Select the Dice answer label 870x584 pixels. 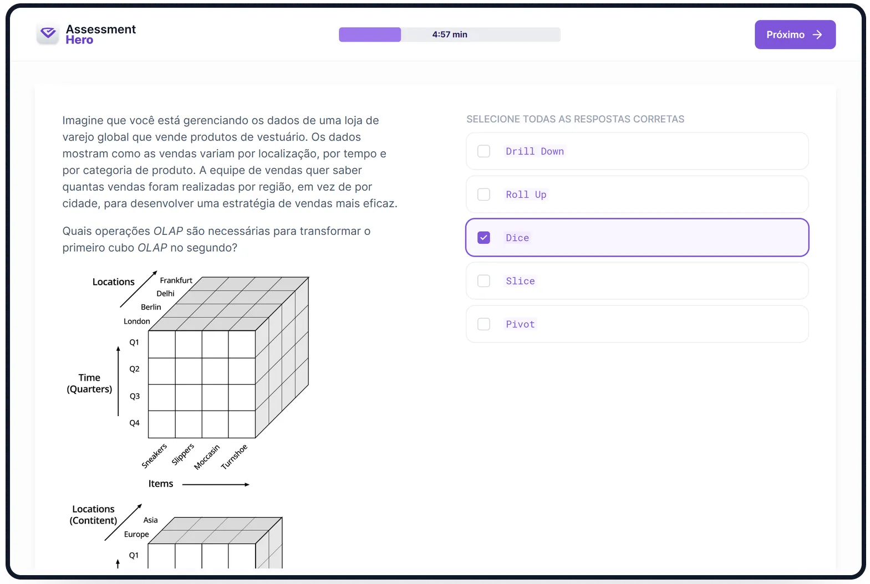[x=517, y=238]
